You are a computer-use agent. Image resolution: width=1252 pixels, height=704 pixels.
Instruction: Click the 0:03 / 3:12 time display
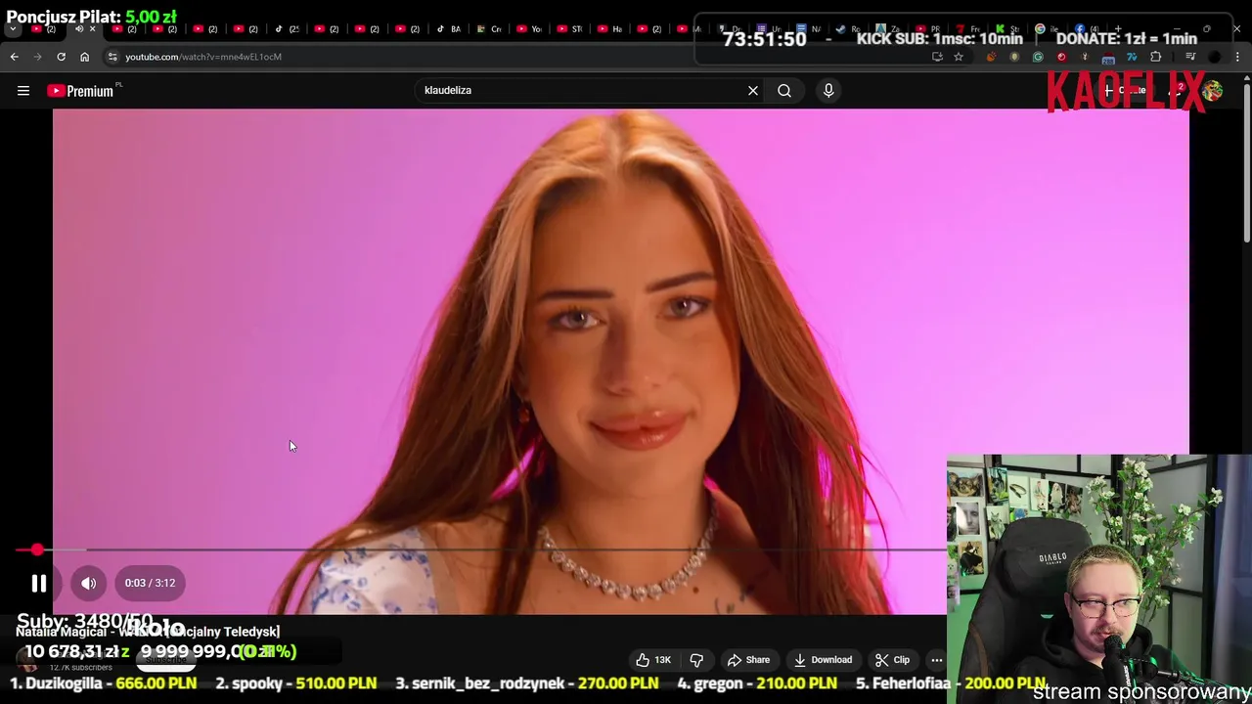pyautogui.click(x=150, y=583)
